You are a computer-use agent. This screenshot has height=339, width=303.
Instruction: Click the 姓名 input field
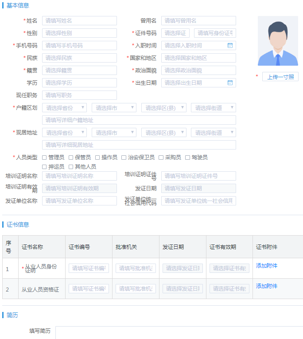[79, 21]
